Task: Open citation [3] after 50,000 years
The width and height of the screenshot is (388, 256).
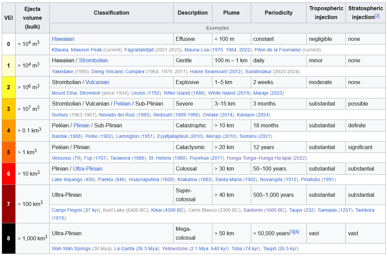Action: pyautogui.click(x=292, y=232)
